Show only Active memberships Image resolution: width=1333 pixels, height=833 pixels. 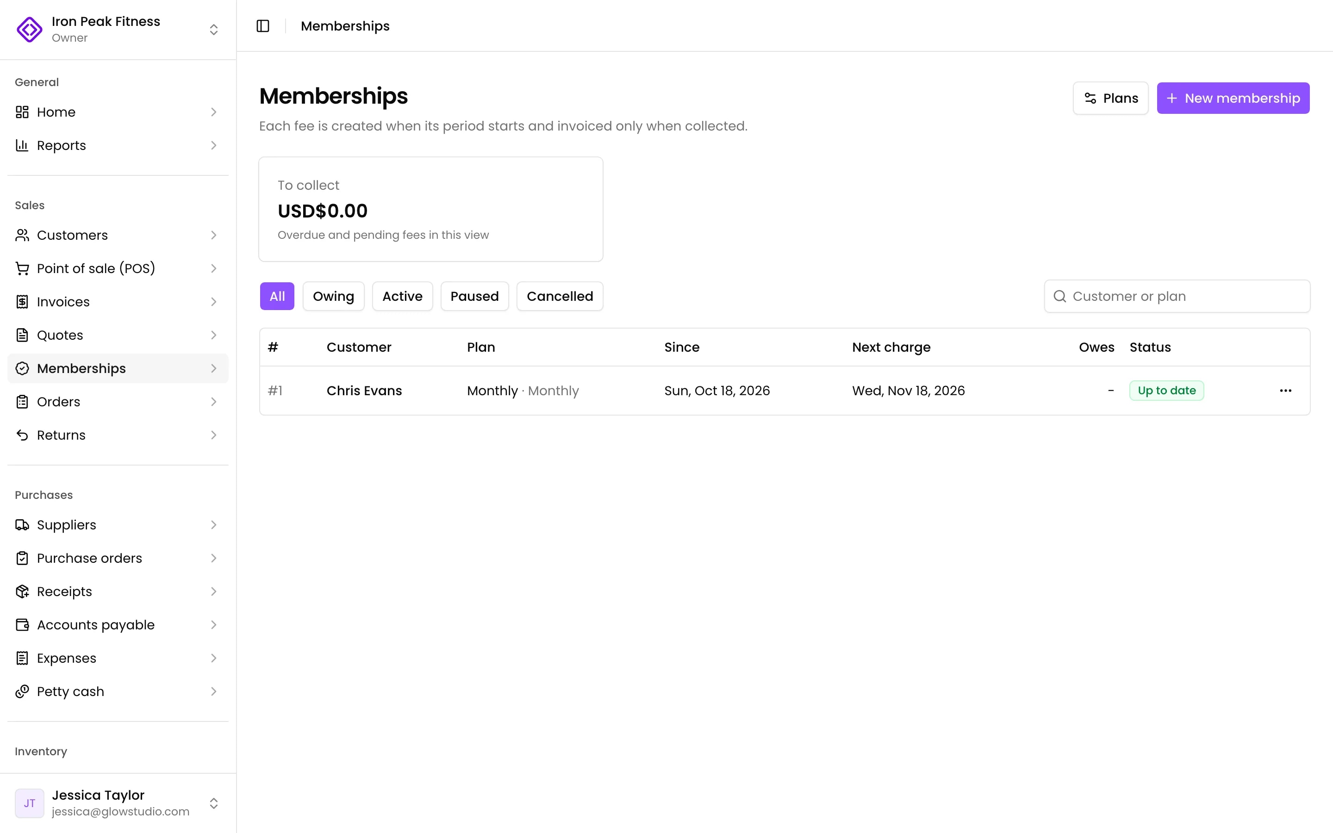(x=402, y=296)
